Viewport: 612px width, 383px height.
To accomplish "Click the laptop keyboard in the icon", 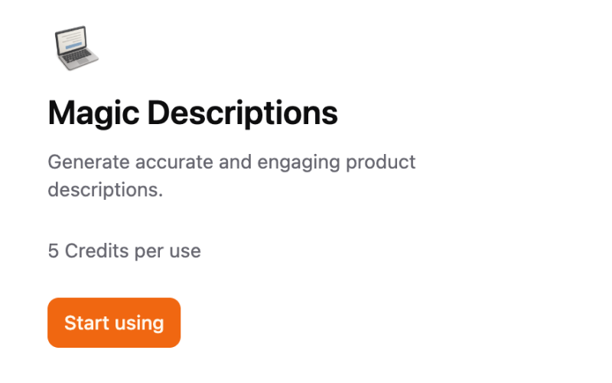I will pyautogui.click(x=77, y=57).
